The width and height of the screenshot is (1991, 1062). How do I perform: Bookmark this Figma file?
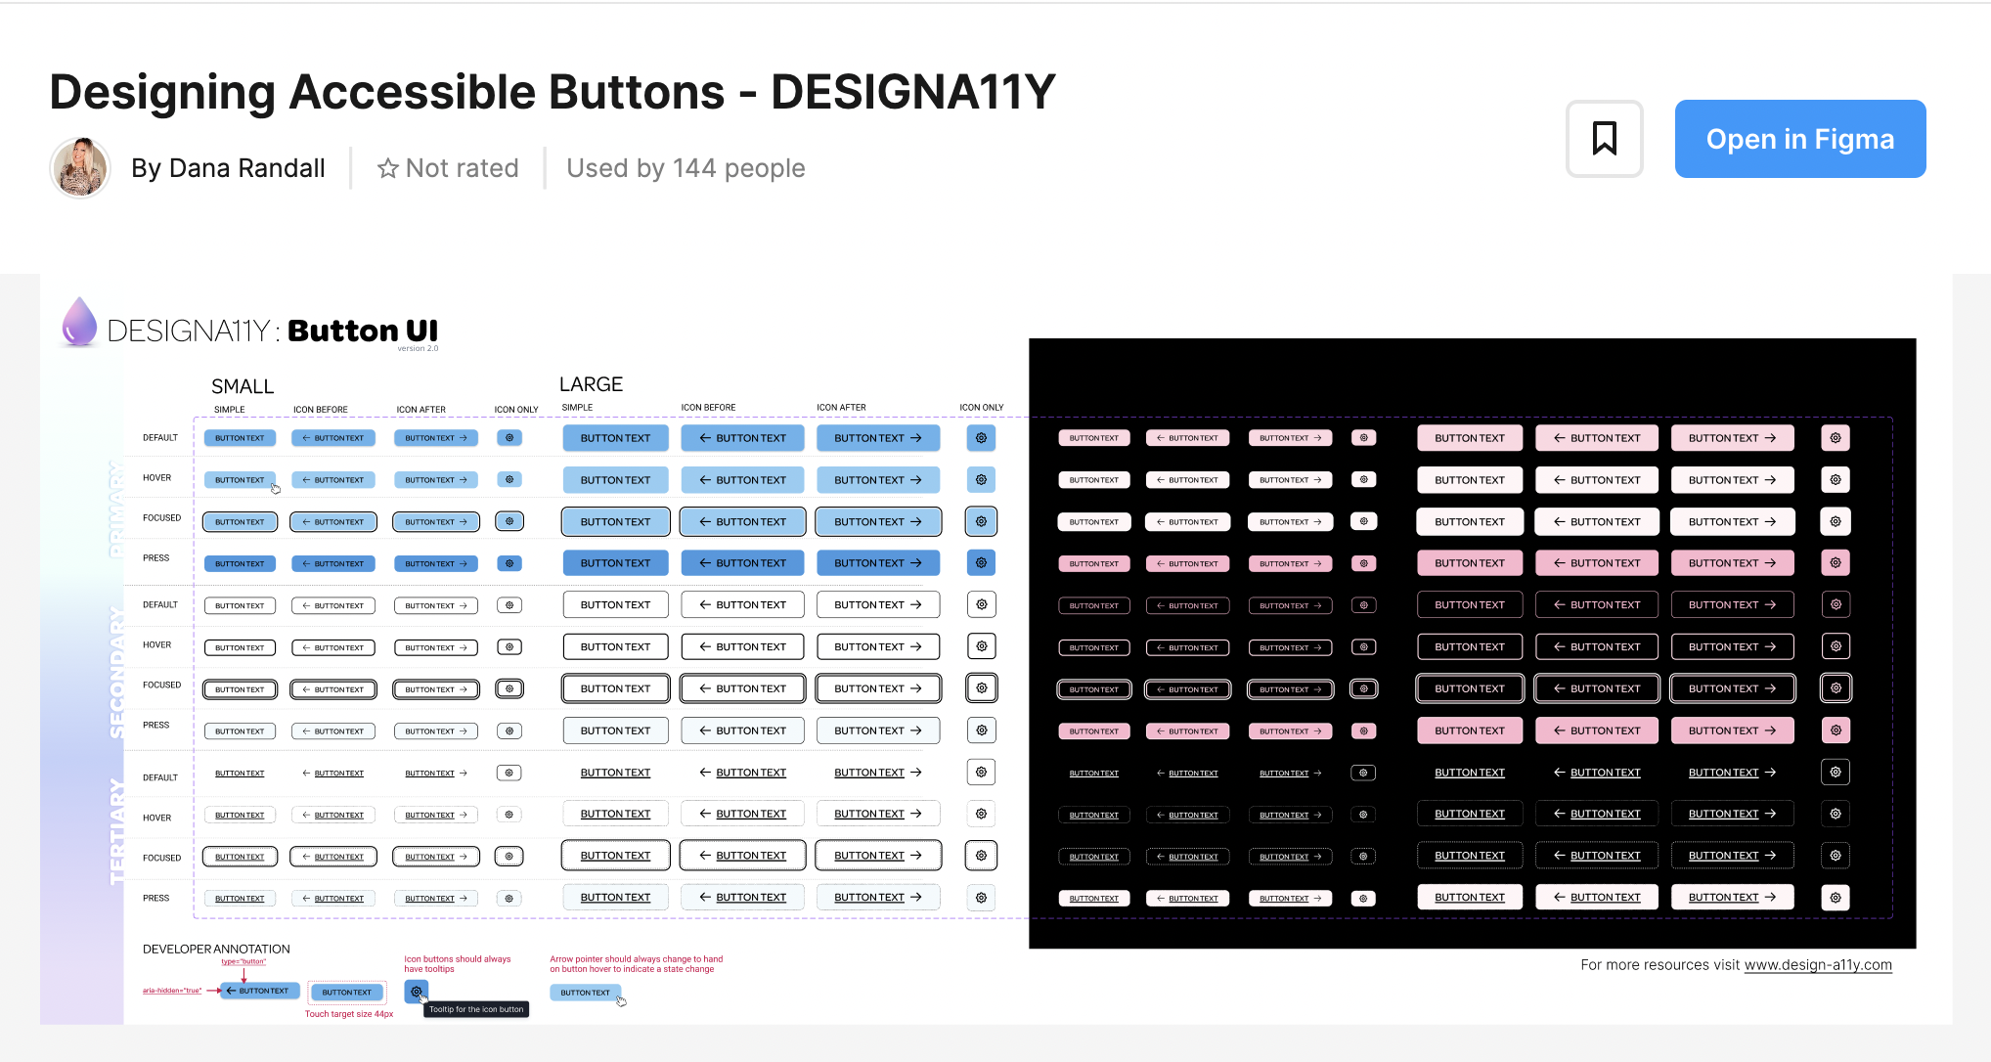[1604, 139]
